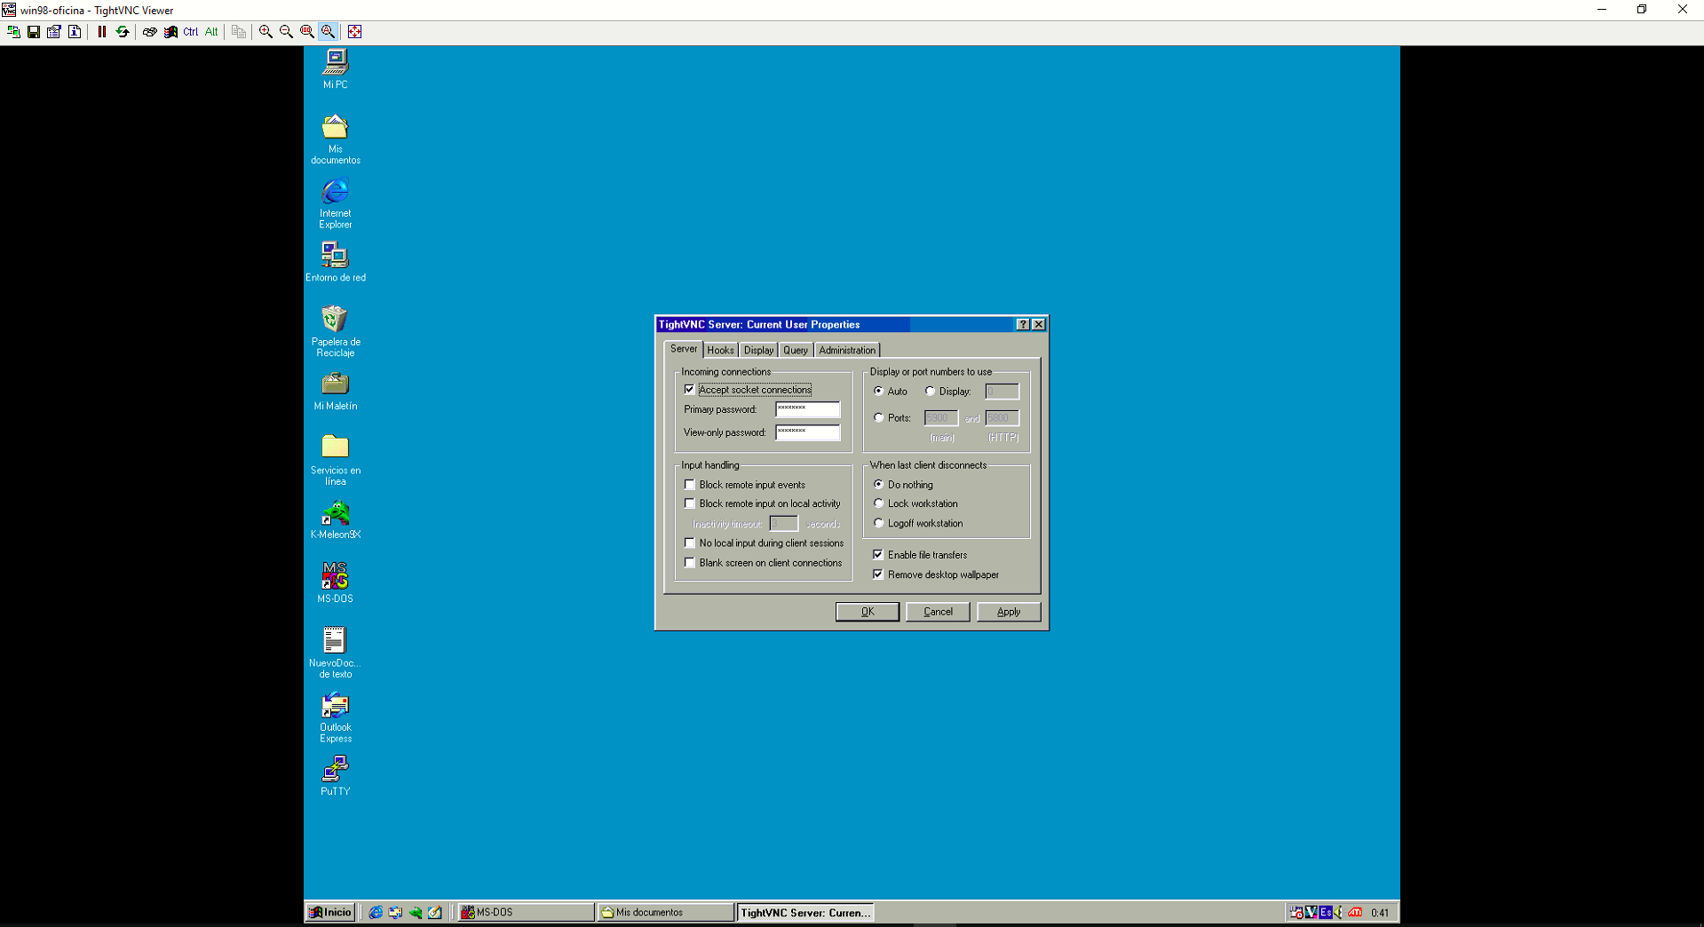Switch to the Administration tab
The height and width of the screenshot is (927, 1704).
click(x=847, y=350)
